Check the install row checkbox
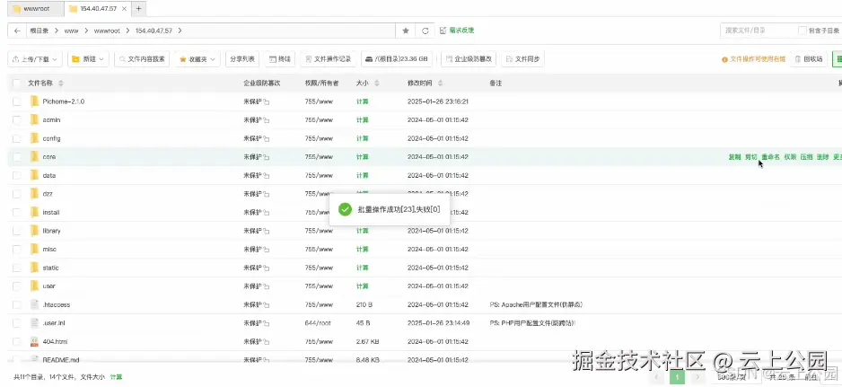 pos(17,212)
